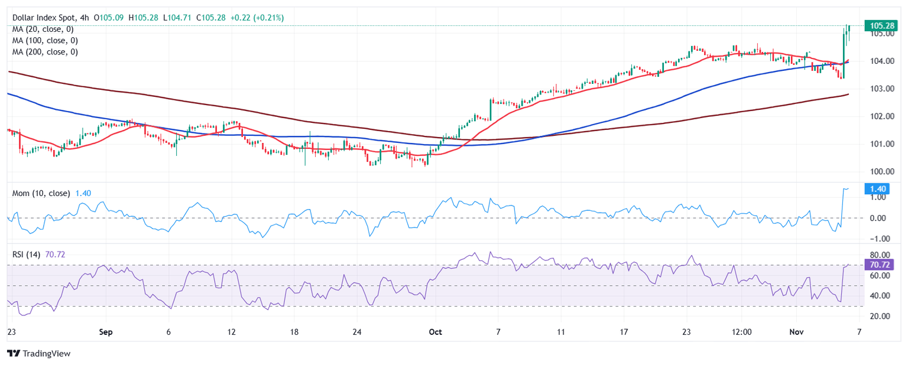The image size is (908, 365).
Task: Select the Dollar Index Spot title label
Action: click(46, 18)
